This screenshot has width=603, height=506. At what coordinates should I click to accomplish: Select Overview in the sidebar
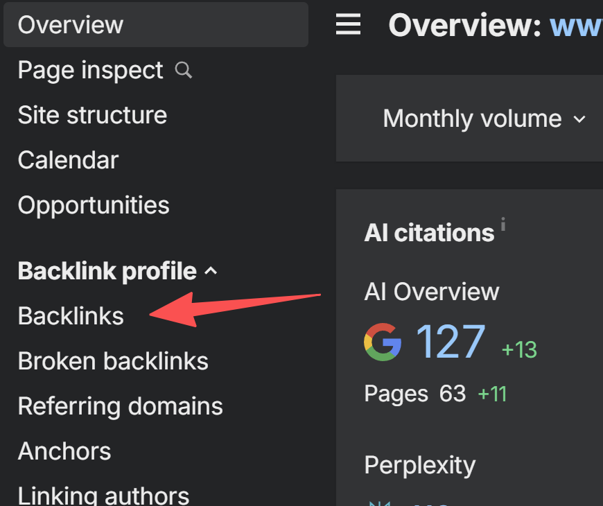71,25
